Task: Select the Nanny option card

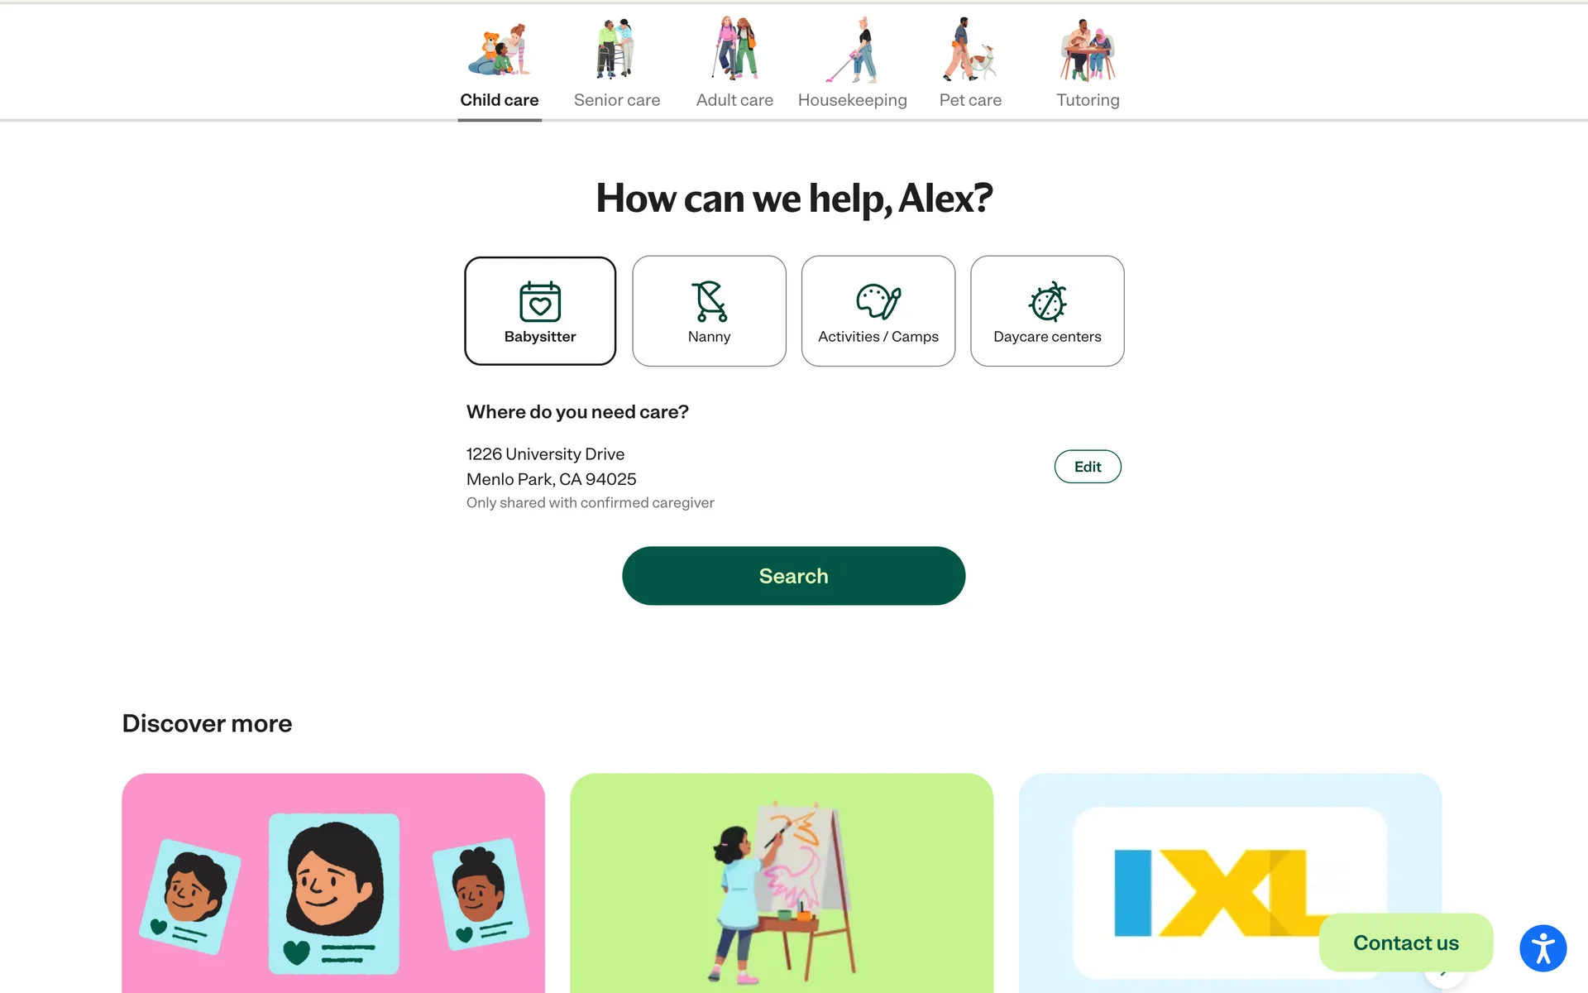Action: (x=709, y=311)
